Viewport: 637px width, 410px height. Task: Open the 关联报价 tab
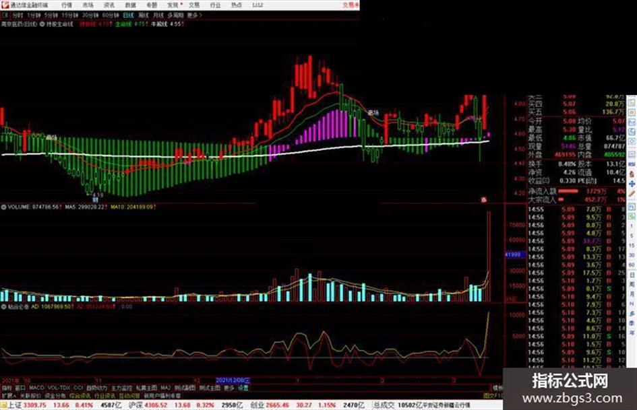click(x=30, y=396)
